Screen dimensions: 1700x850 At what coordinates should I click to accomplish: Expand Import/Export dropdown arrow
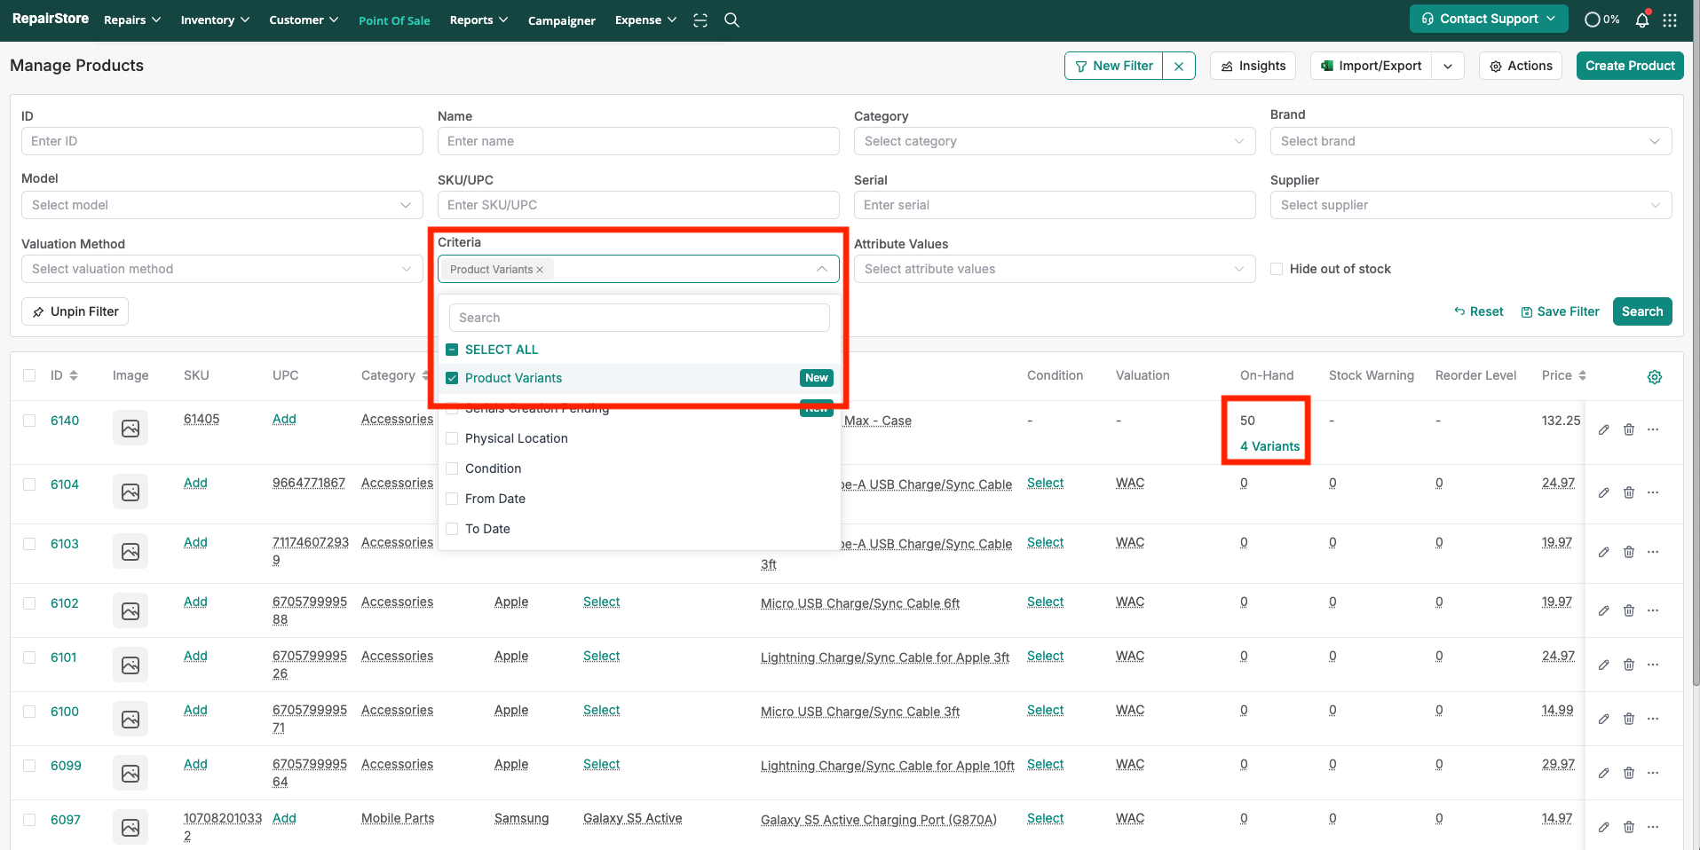click(1448, 66)
